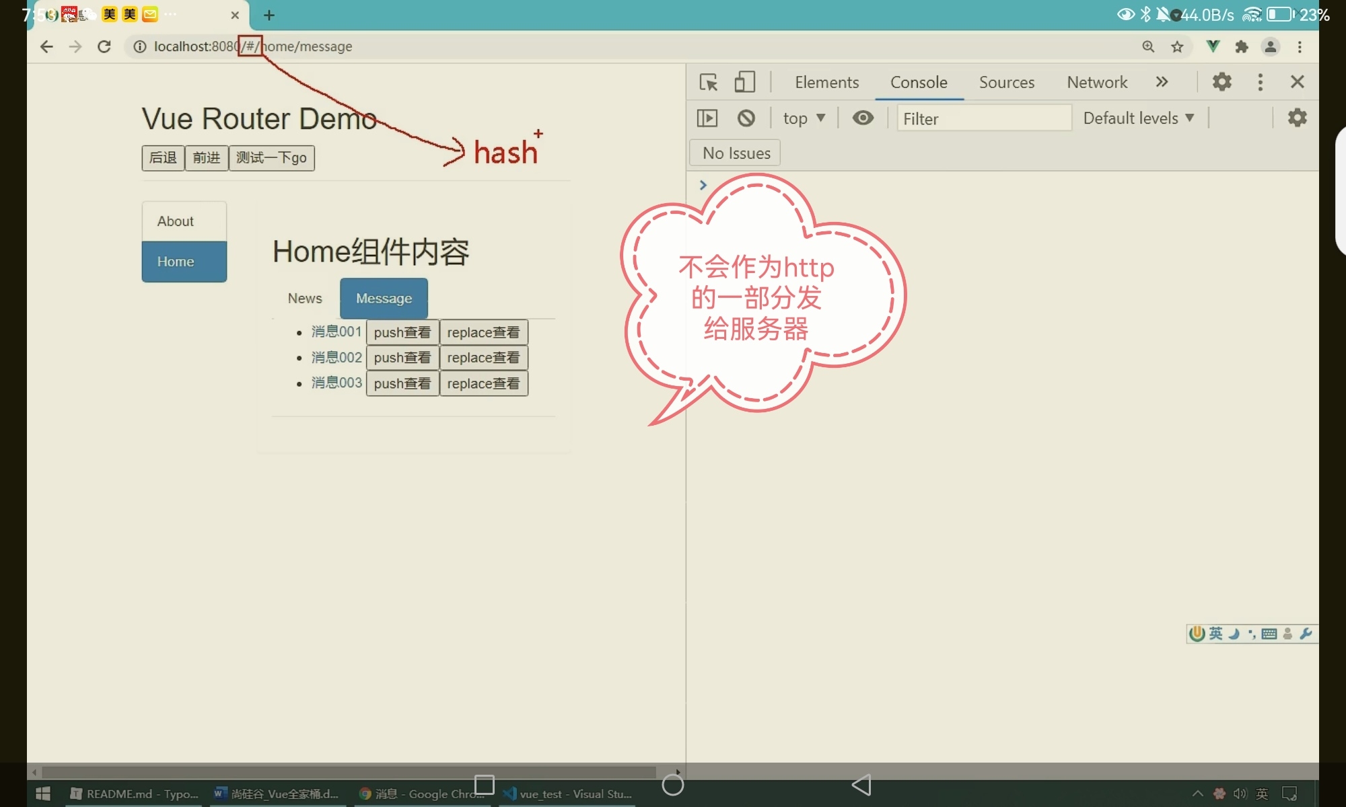Image resolution: width=1346 pixels, height=807 pixels.
Task: Click the horizontal scrollbar at page bottom
Action: [x=349, y=772]
